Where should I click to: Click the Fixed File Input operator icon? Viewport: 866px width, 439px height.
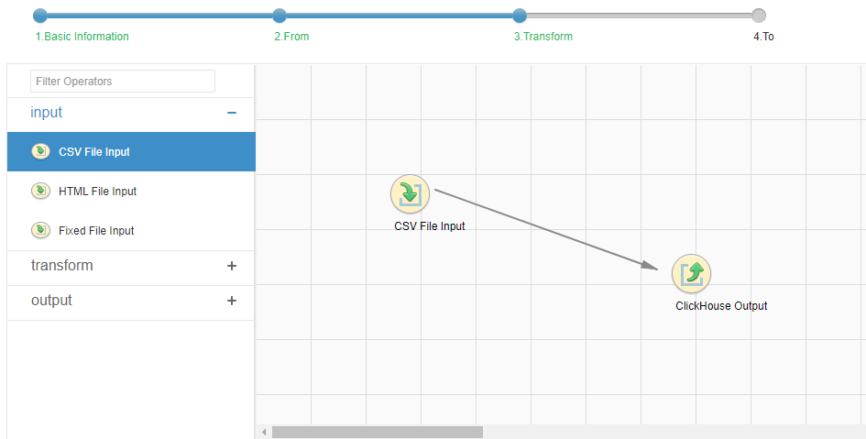pyautogui.click(x=40, y=230)
